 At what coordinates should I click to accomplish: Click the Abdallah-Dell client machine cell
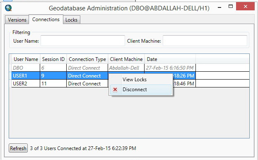[126, 68]
